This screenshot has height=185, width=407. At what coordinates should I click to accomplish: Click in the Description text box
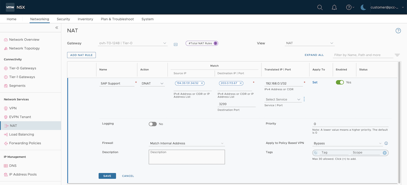[187, 157]
